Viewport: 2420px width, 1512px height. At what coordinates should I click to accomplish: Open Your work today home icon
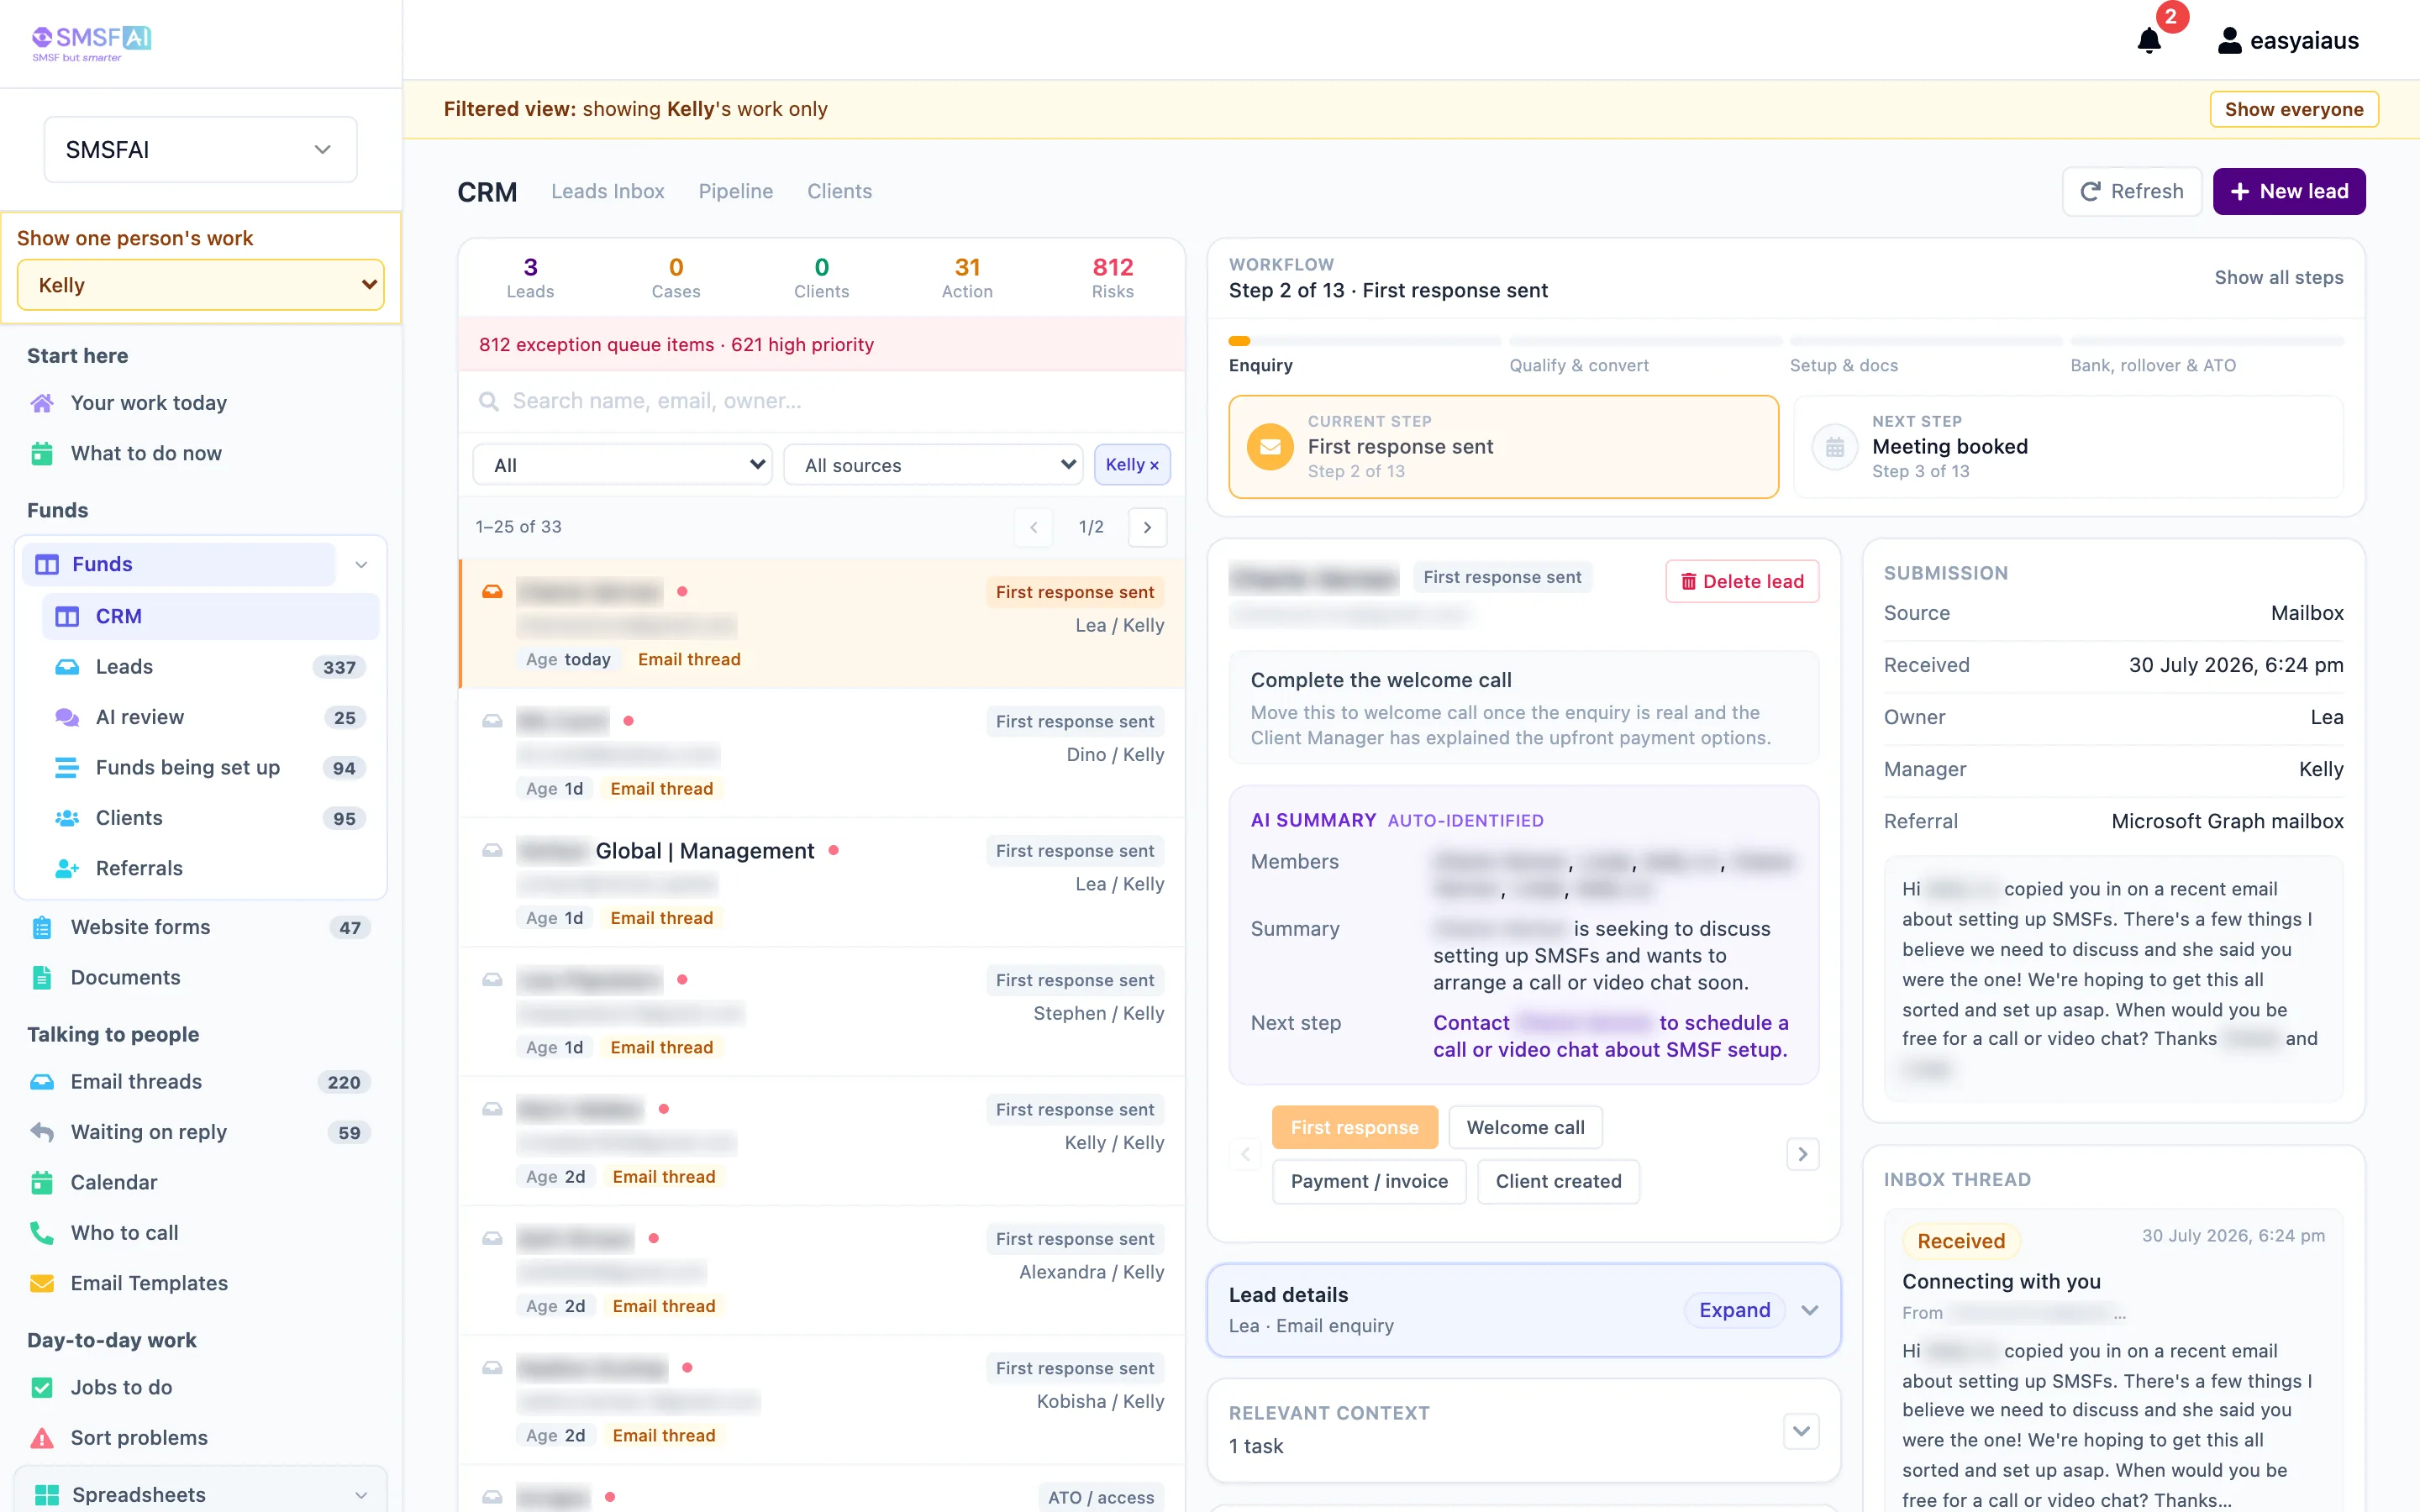point(42,403)
